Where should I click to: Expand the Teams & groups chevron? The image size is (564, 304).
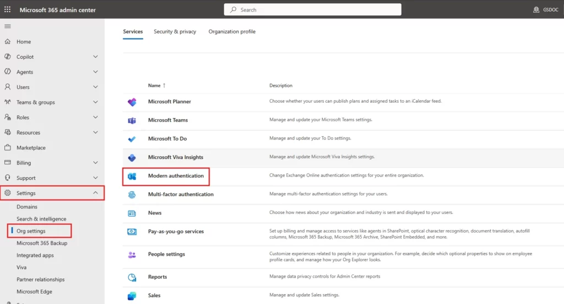pyautogui.click(x=95, y=102)
